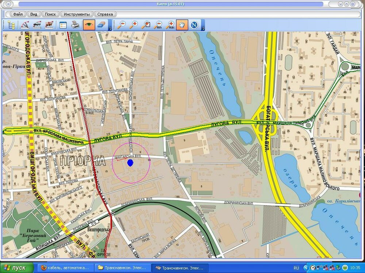365x273 pixels.
Task: Expand the first toolbar overflow arrow
Action: [x=110, y=28]
